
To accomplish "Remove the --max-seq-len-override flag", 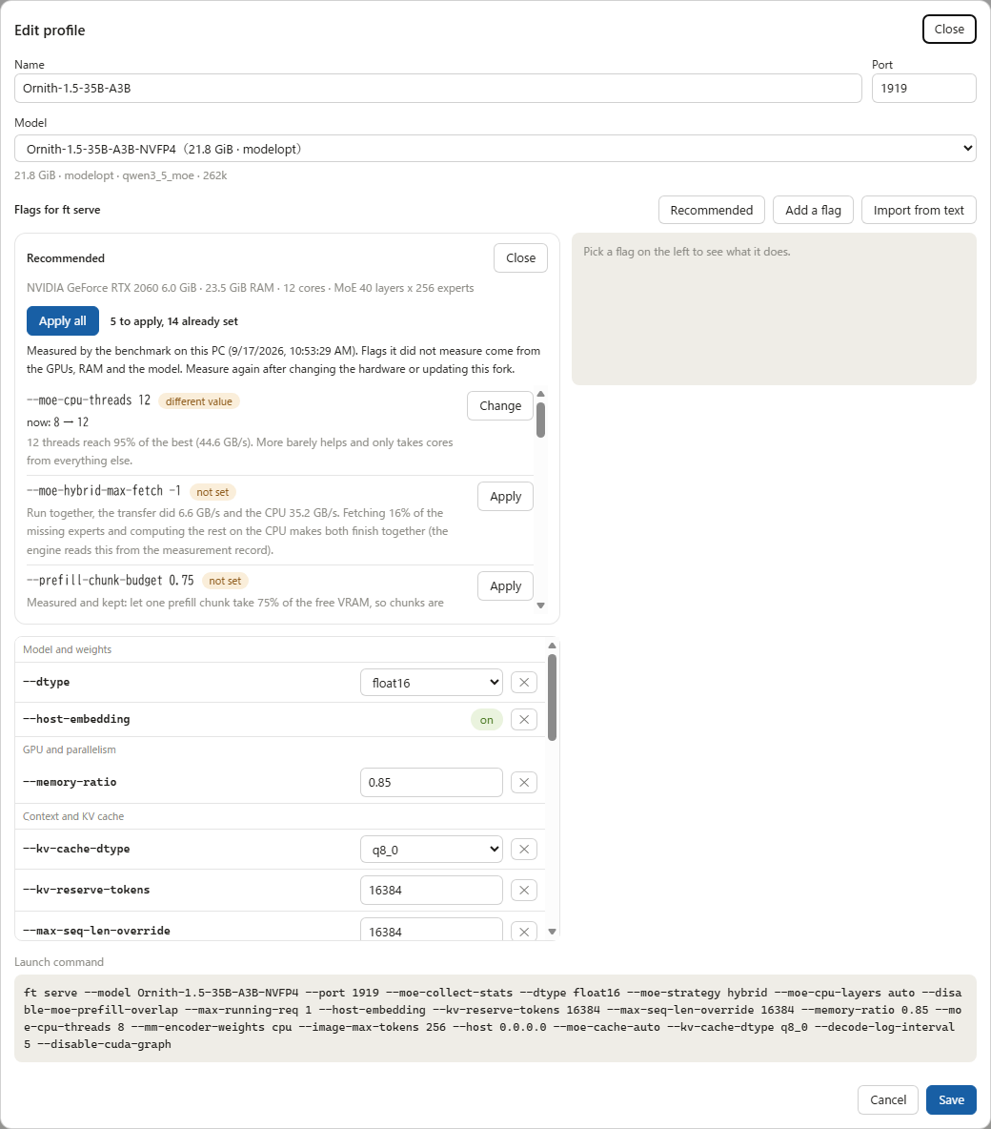I will point(524,931).
